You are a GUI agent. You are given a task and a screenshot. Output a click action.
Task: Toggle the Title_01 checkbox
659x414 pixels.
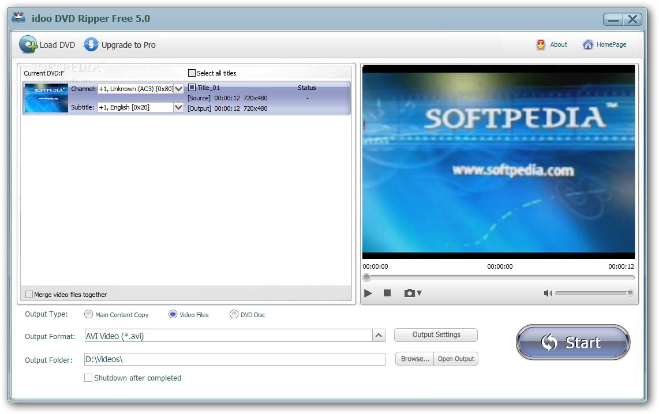[192, 88]
